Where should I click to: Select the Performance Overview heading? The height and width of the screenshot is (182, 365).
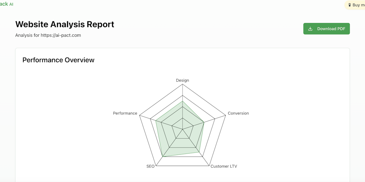click(x=58, y=60)
